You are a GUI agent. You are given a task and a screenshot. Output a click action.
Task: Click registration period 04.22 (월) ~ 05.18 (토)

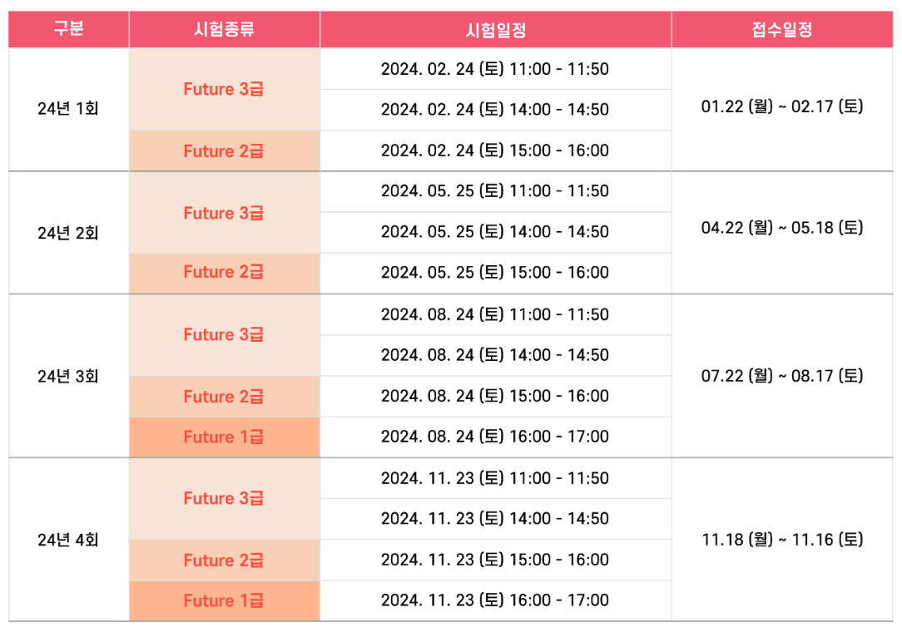coord(781,228)
